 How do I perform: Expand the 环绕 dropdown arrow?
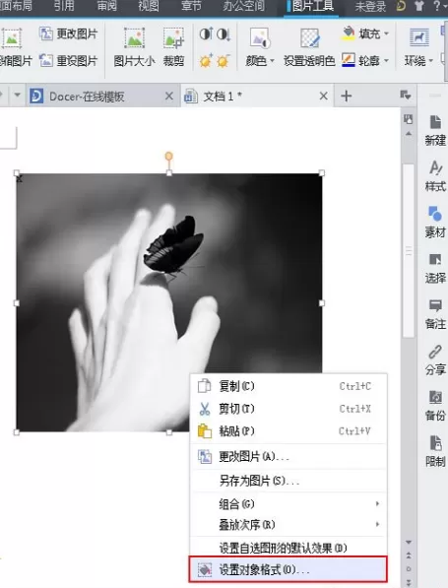(x=430, y=61)
